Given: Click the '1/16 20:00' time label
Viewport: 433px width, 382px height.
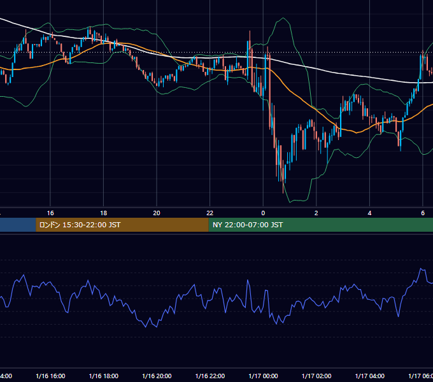Looking at the screenshot, I should (x=157, y=376).
